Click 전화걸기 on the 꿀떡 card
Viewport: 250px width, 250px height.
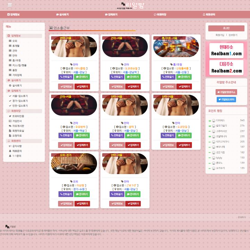click(x=117, y=135)
